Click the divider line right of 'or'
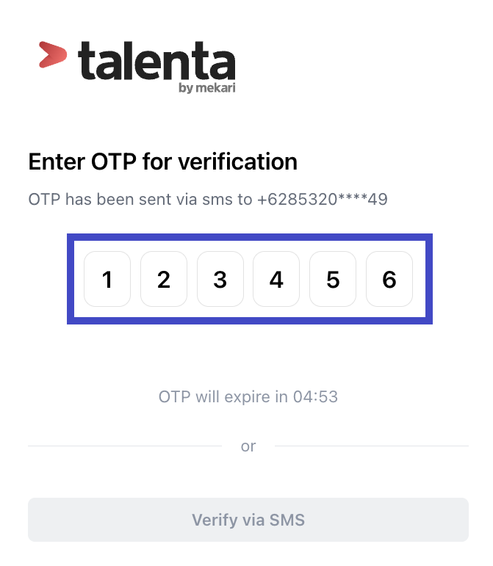The height and width of the screenshot is (566, 493). (x=372, y=446)
